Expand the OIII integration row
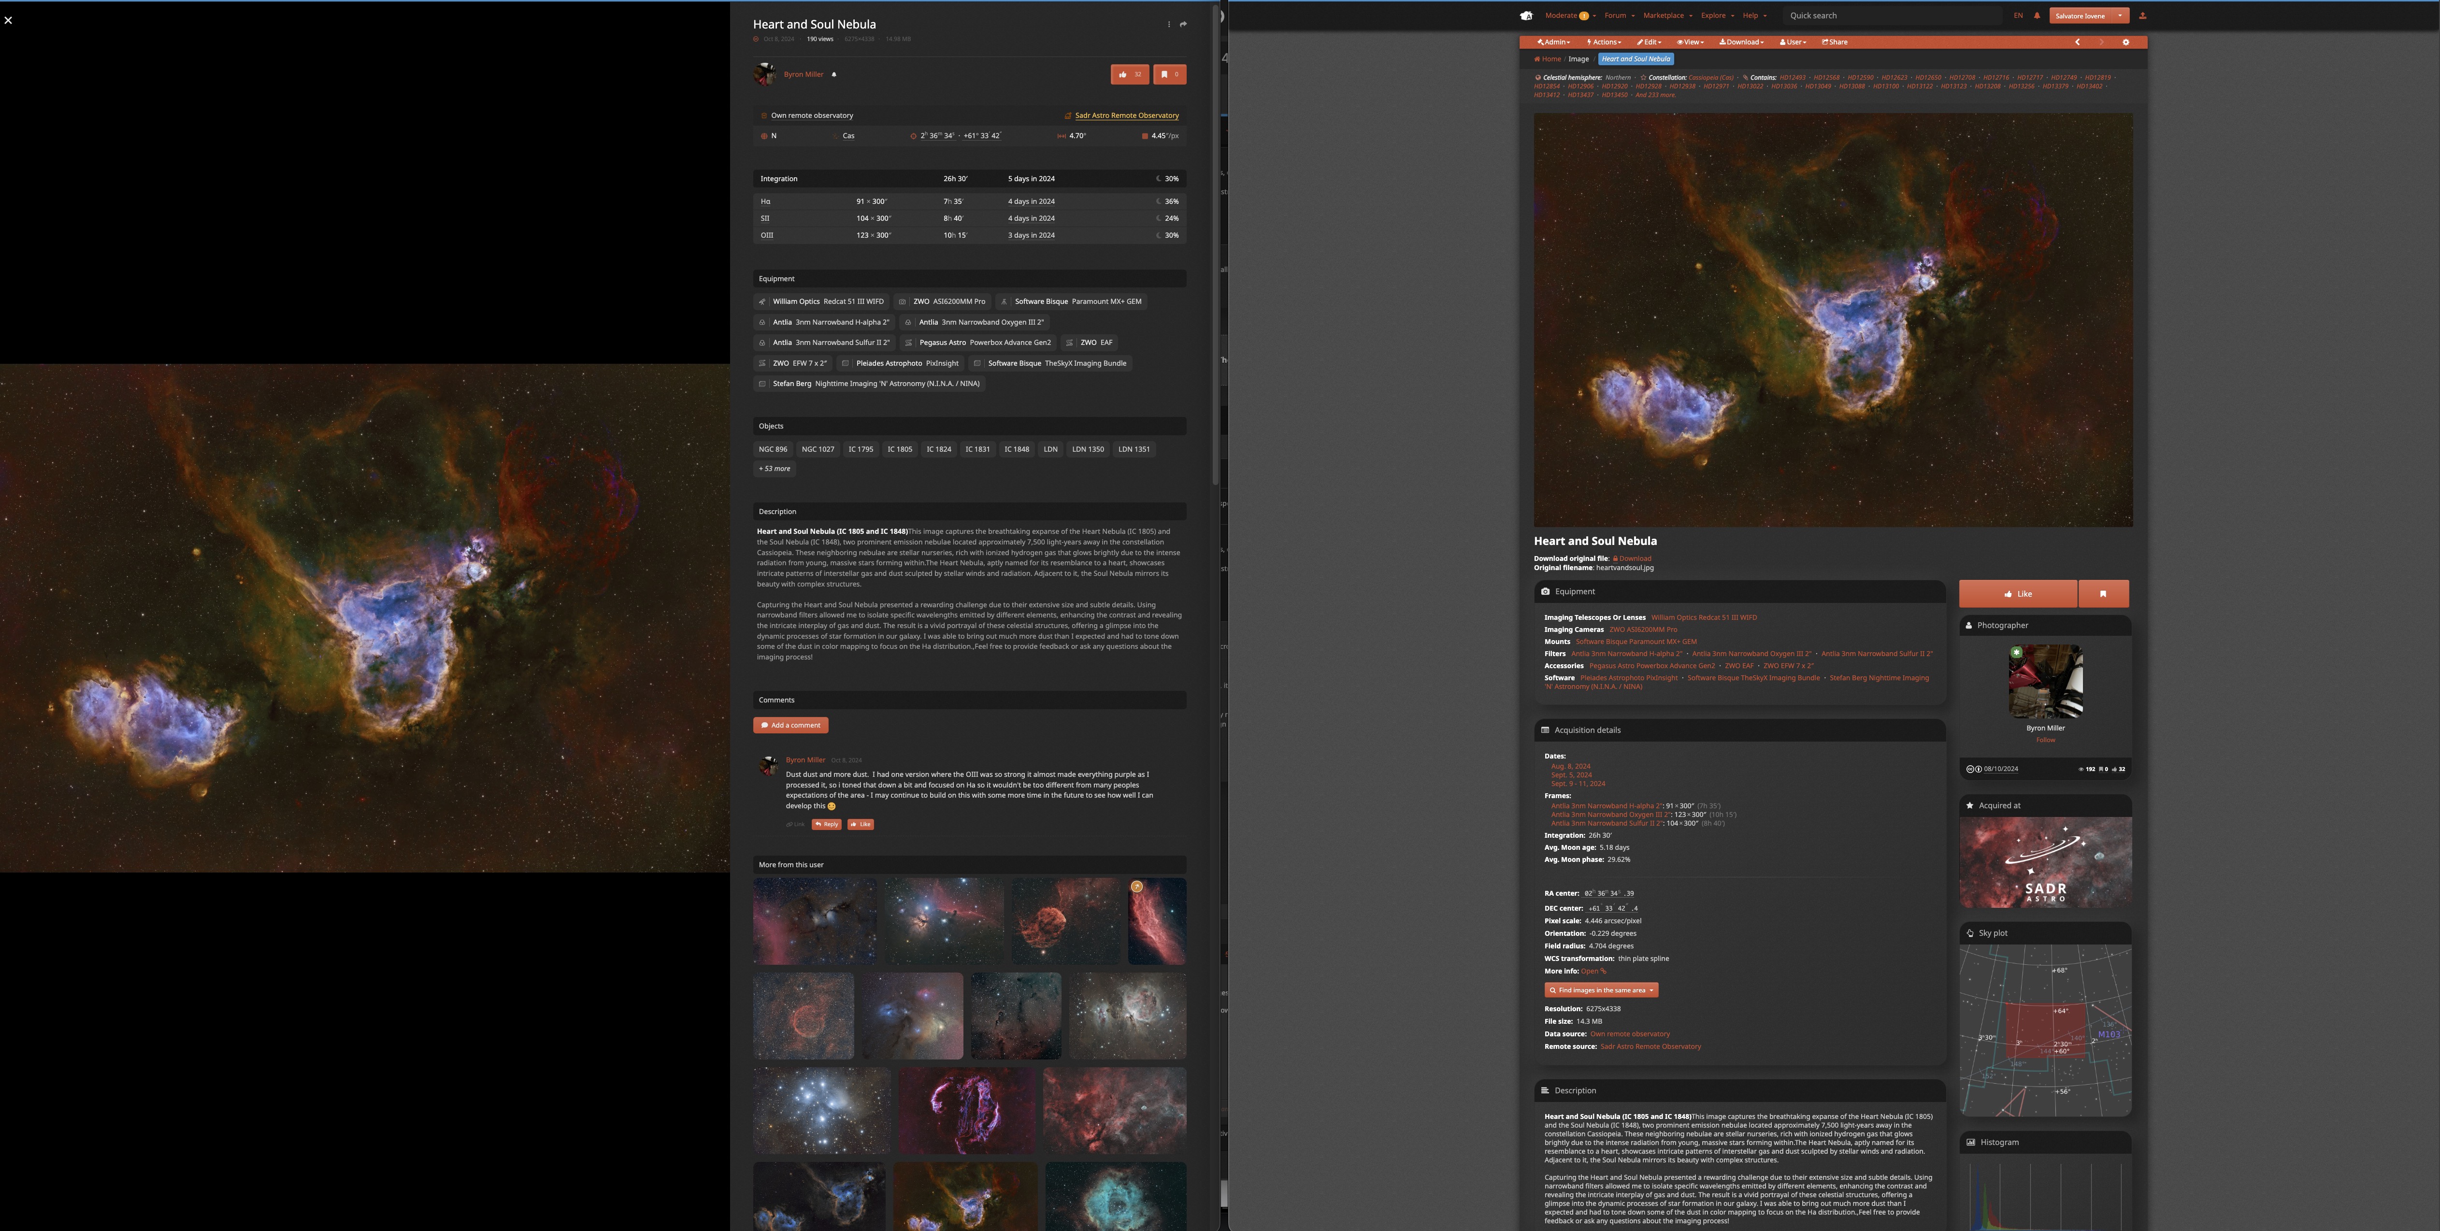 point(969,235)
